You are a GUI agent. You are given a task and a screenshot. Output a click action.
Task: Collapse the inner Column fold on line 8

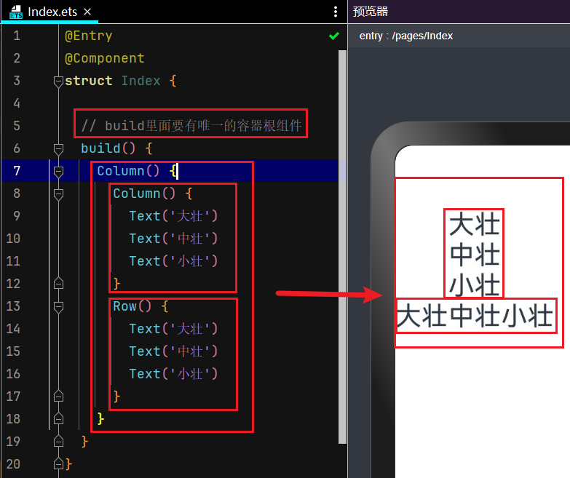coord(58,194)
